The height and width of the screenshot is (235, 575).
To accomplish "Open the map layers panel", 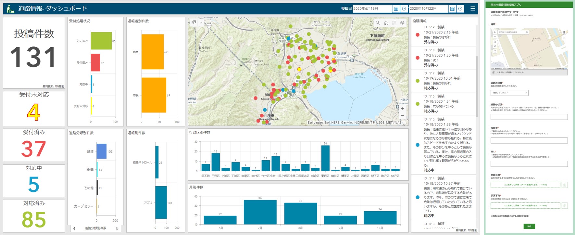I will pos(402,23).
